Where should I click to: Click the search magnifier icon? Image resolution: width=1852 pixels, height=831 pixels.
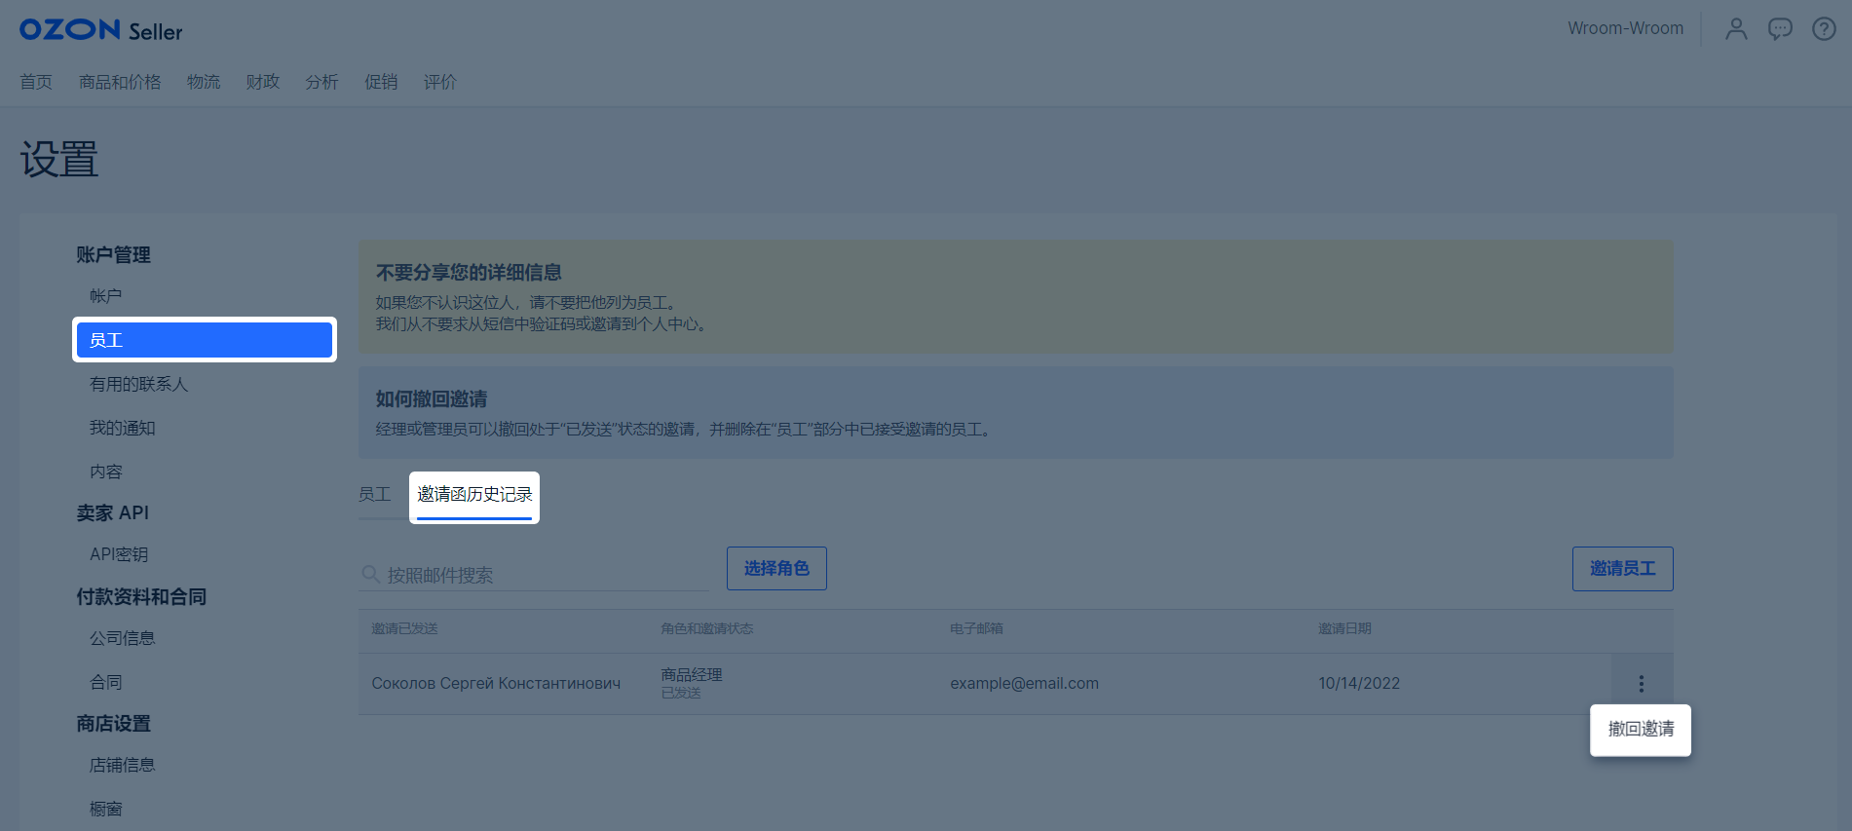tap(370, 575)
